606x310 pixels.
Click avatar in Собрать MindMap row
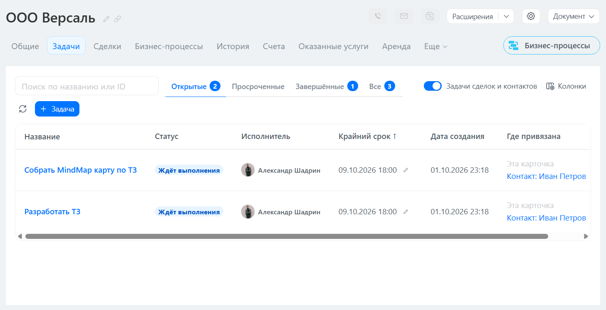click(248, 170)
